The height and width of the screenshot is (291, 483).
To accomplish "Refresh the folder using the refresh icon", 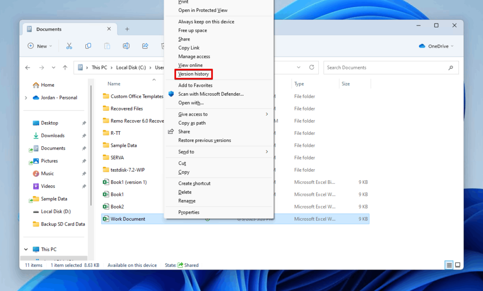I will [x=311, y=67].
